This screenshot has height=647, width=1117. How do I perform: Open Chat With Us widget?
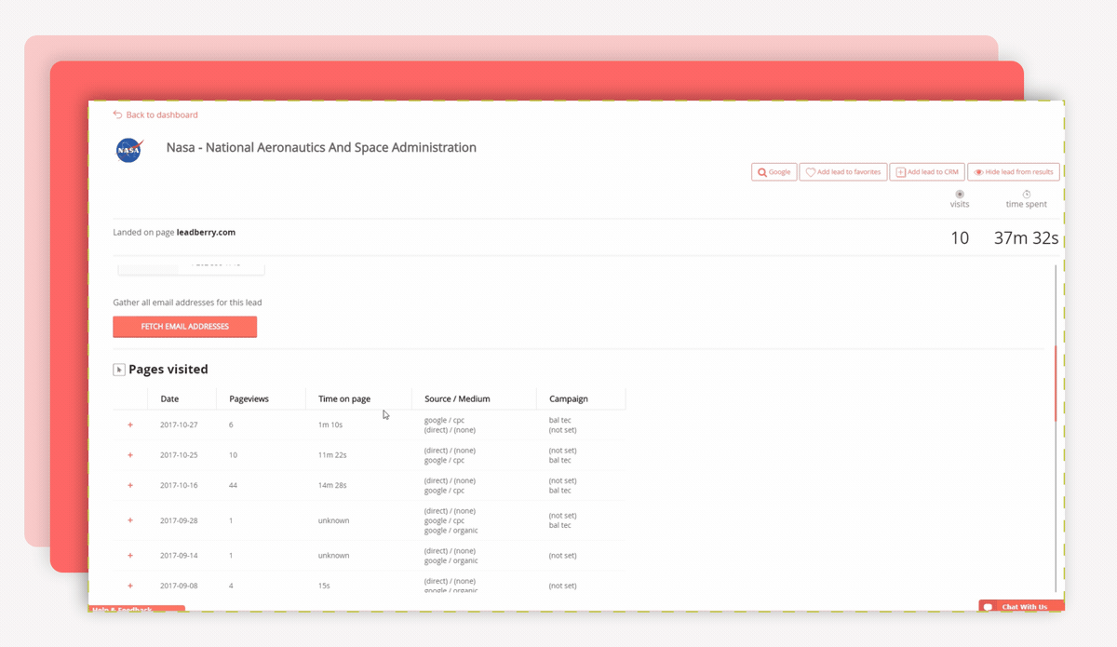point(1021,606)
